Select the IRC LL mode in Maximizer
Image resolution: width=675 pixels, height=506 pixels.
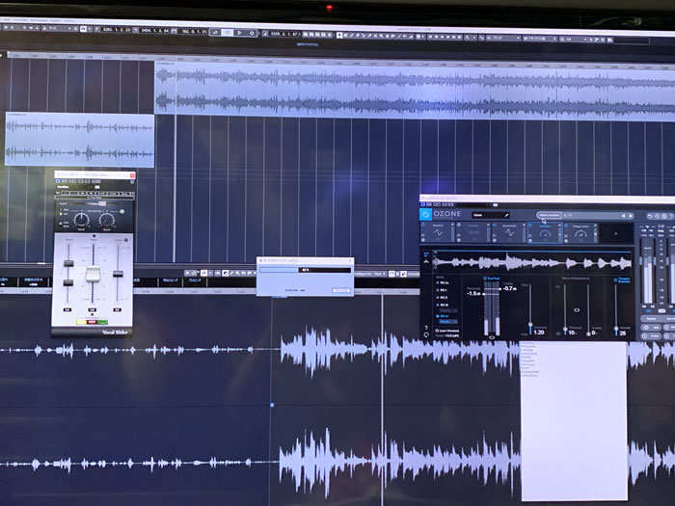[x=442, y=282]
